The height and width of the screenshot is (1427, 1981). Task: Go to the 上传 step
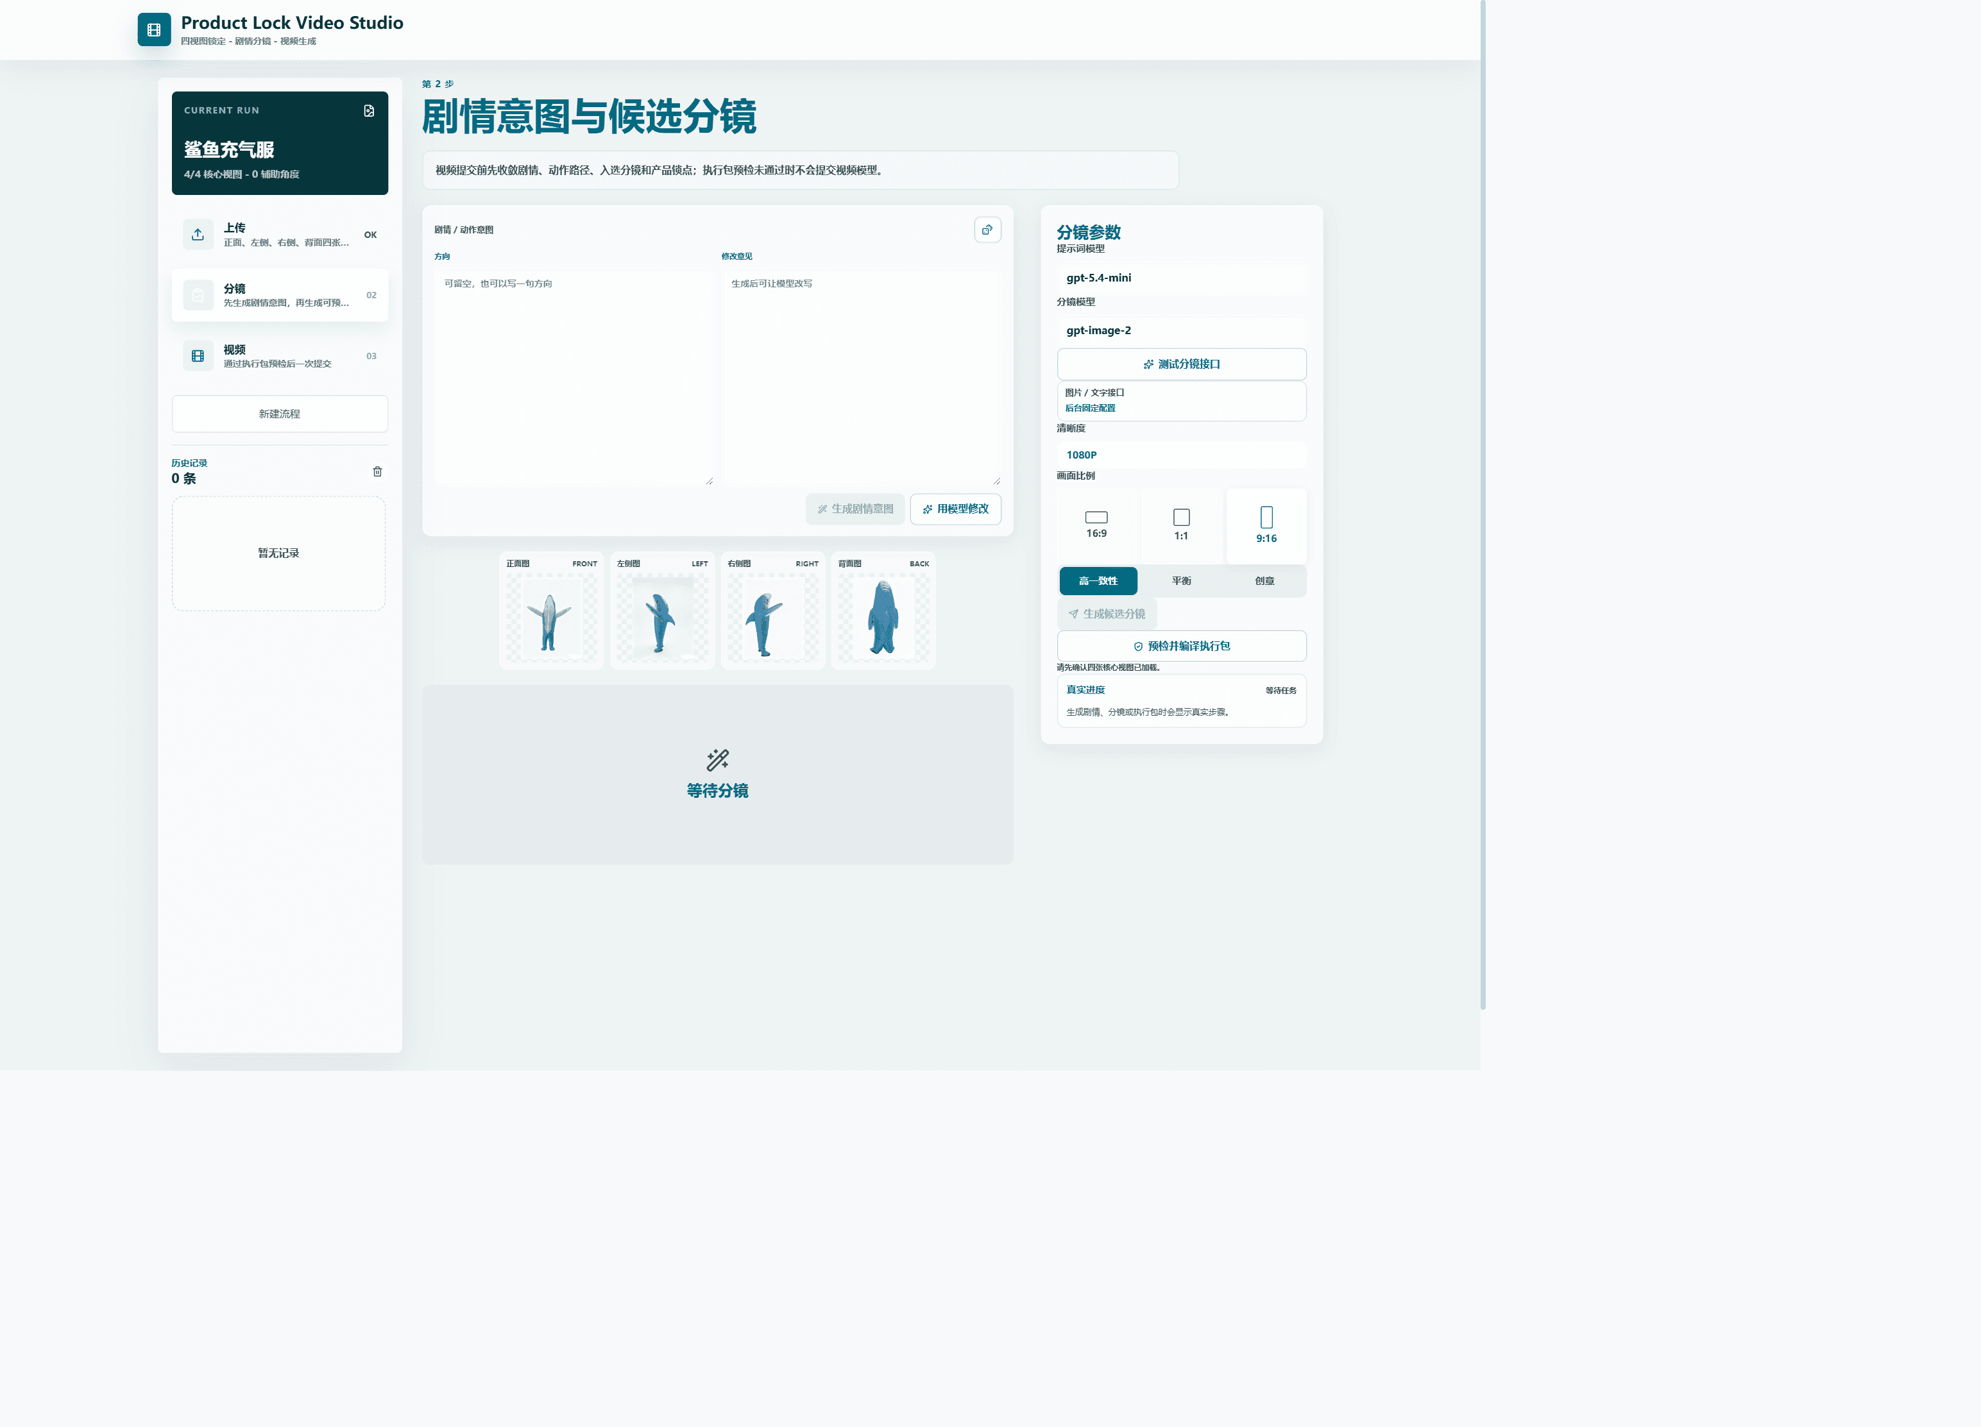(x=280, y=234)
